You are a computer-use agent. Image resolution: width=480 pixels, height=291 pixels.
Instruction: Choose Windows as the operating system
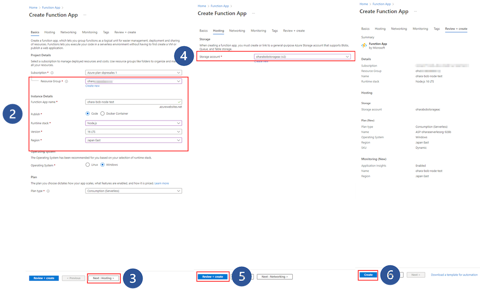[103, 165]
